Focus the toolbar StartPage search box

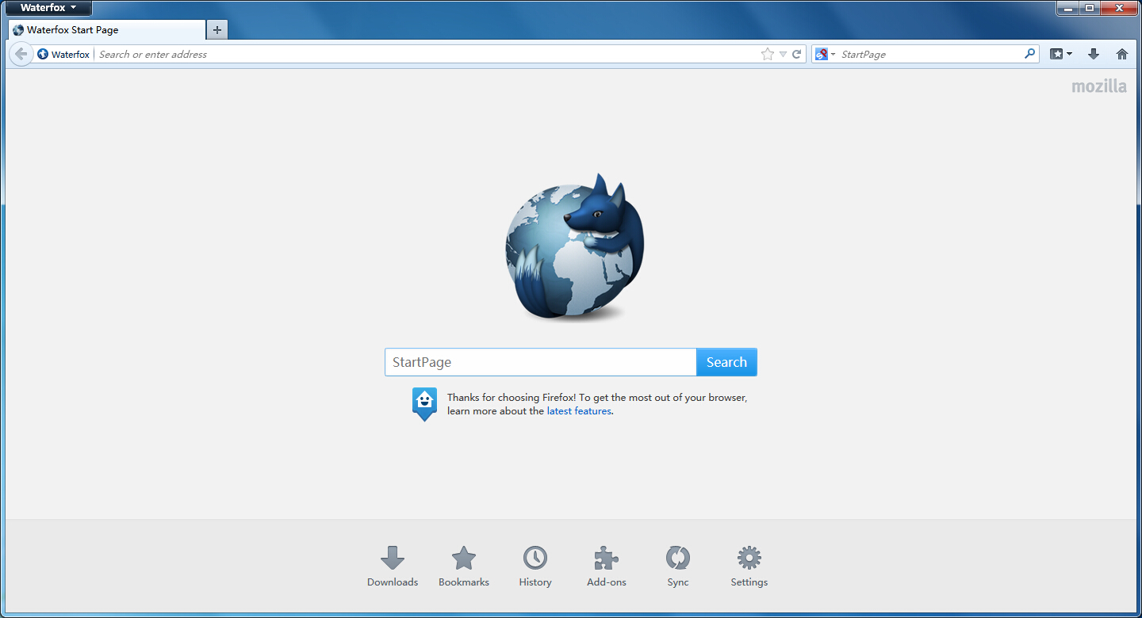(x=930, y=54)
